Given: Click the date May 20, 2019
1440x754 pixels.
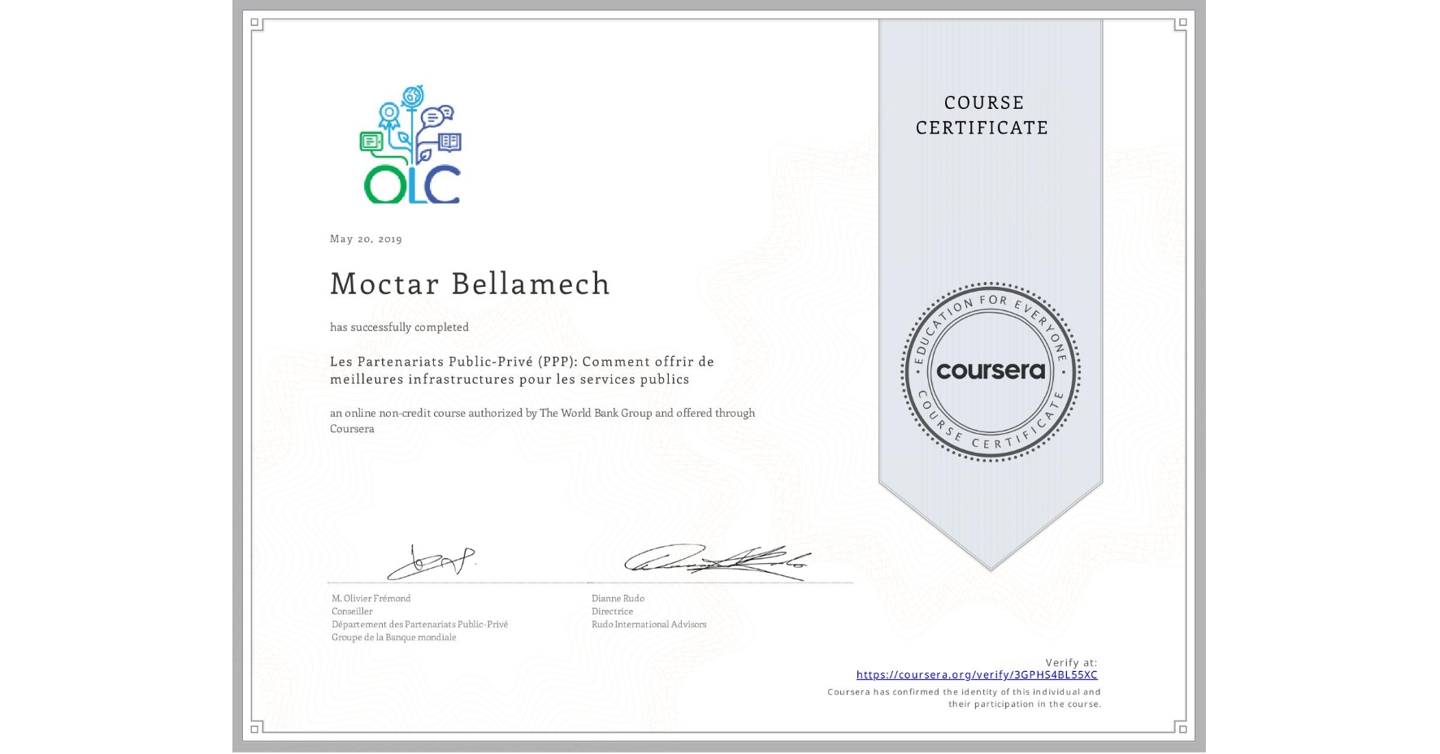Looking at the screenshot, I should click(x=365, y=239).
